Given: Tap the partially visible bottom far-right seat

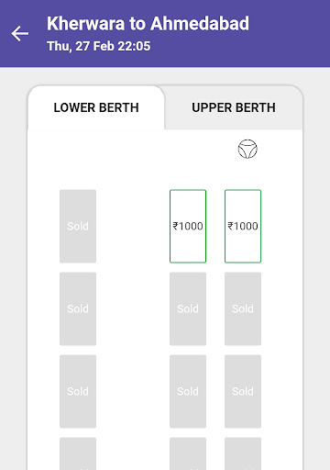Looking at the screenshot, I should [243, 453].
